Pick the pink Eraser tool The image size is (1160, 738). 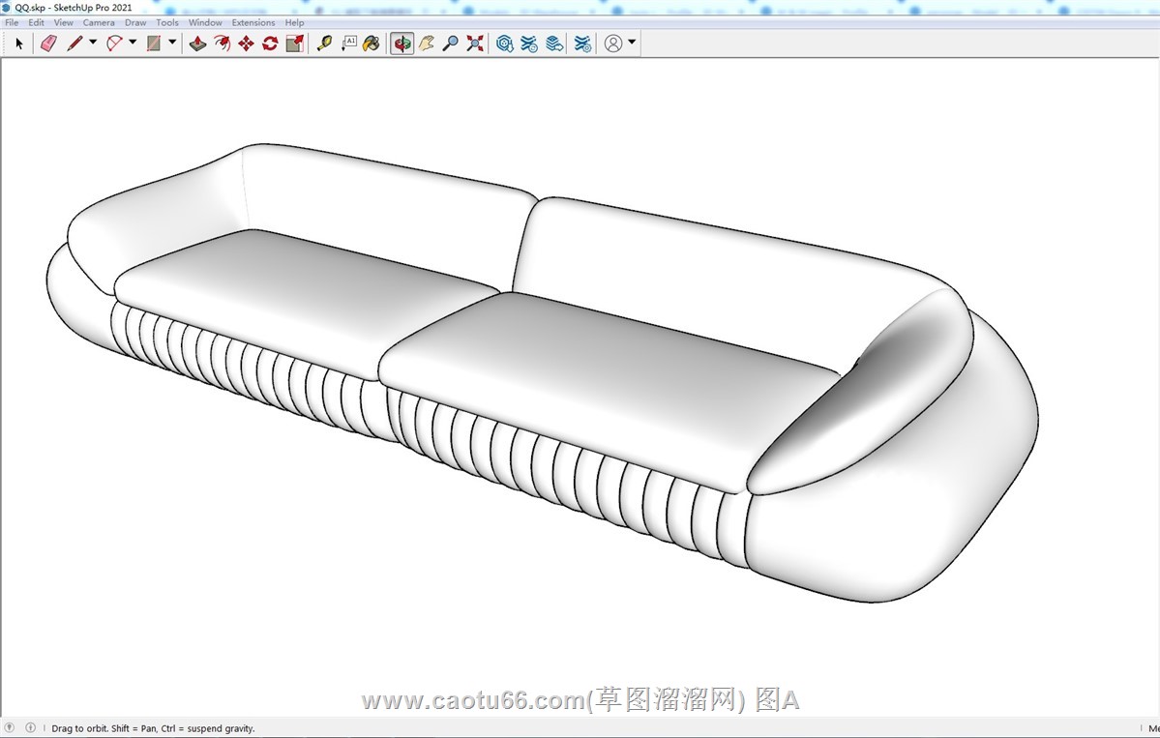48,44
